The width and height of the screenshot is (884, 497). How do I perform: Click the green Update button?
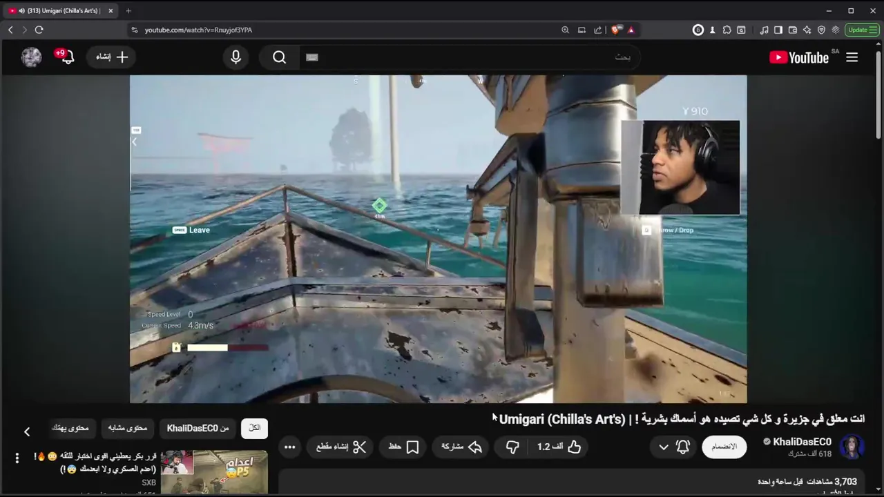pos(862,30)
